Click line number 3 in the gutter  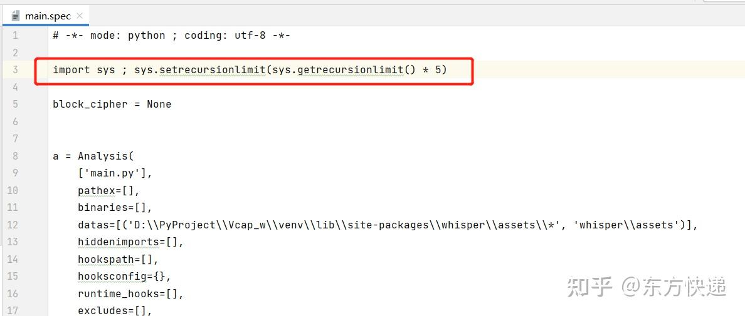coord(15,69)
